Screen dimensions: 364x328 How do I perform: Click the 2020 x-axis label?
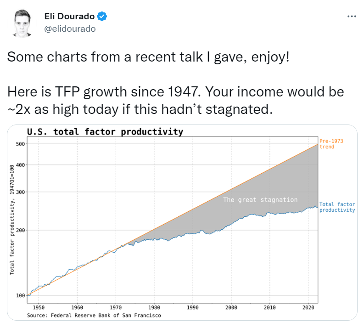[308, 308]
